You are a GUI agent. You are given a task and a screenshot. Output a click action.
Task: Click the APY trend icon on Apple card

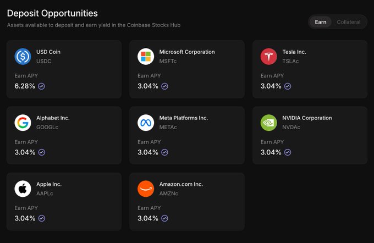tap(42, 218)
